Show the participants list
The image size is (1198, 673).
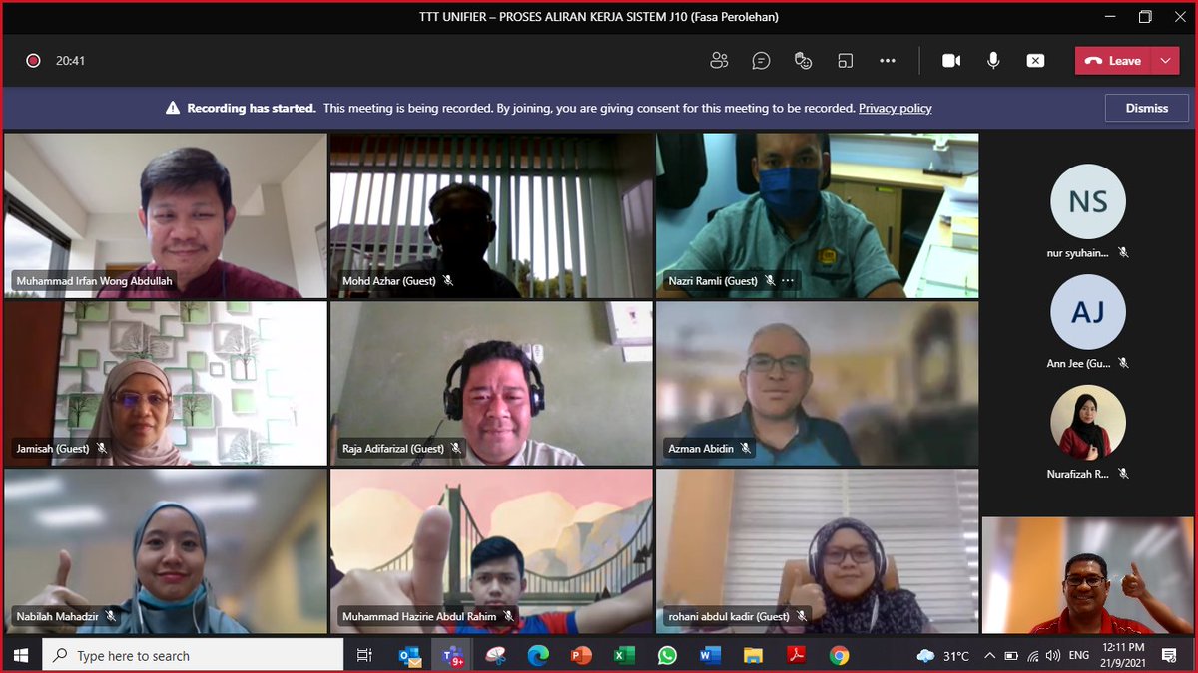[719, 60]
